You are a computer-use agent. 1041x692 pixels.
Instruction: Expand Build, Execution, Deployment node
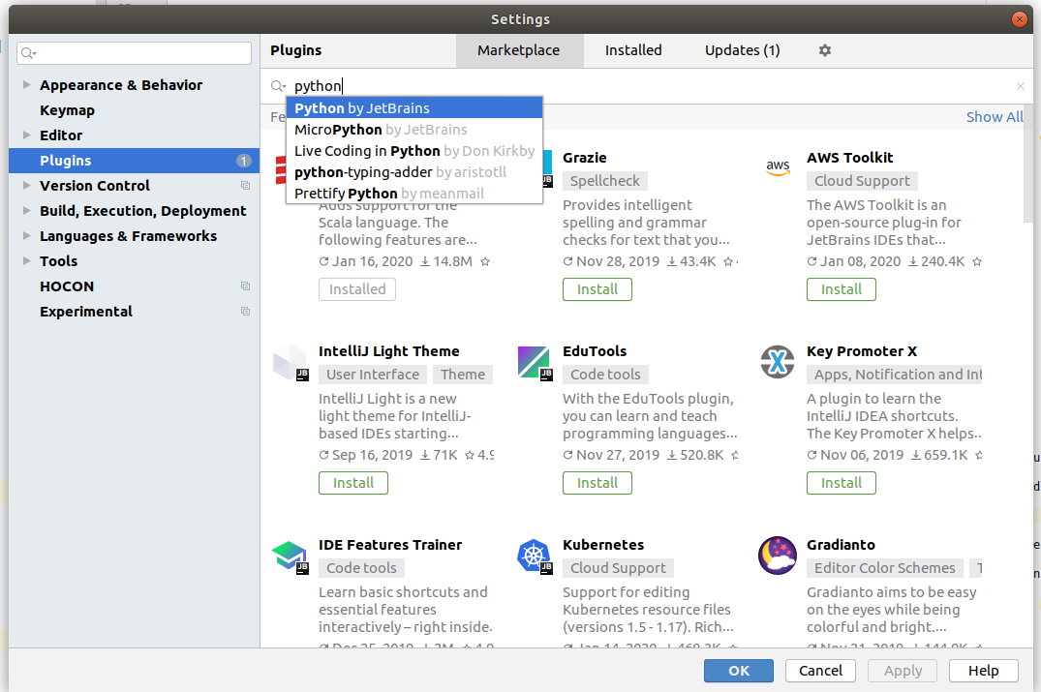(x=26, y=211)
